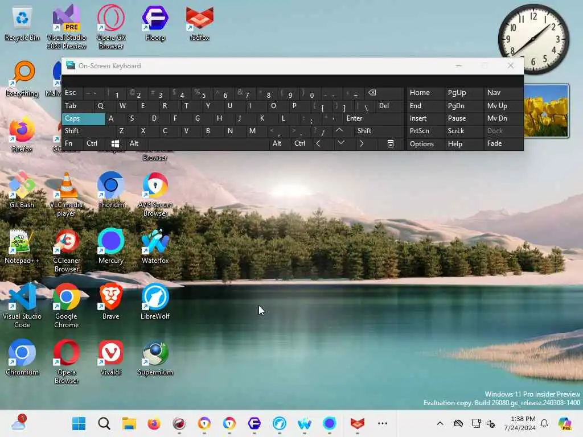Toggle the right Shift key
Screen dimensions: 583x437
378,131
